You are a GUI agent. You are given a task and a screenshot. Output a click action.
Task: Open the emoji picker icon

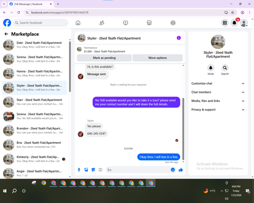click(173, 170)
